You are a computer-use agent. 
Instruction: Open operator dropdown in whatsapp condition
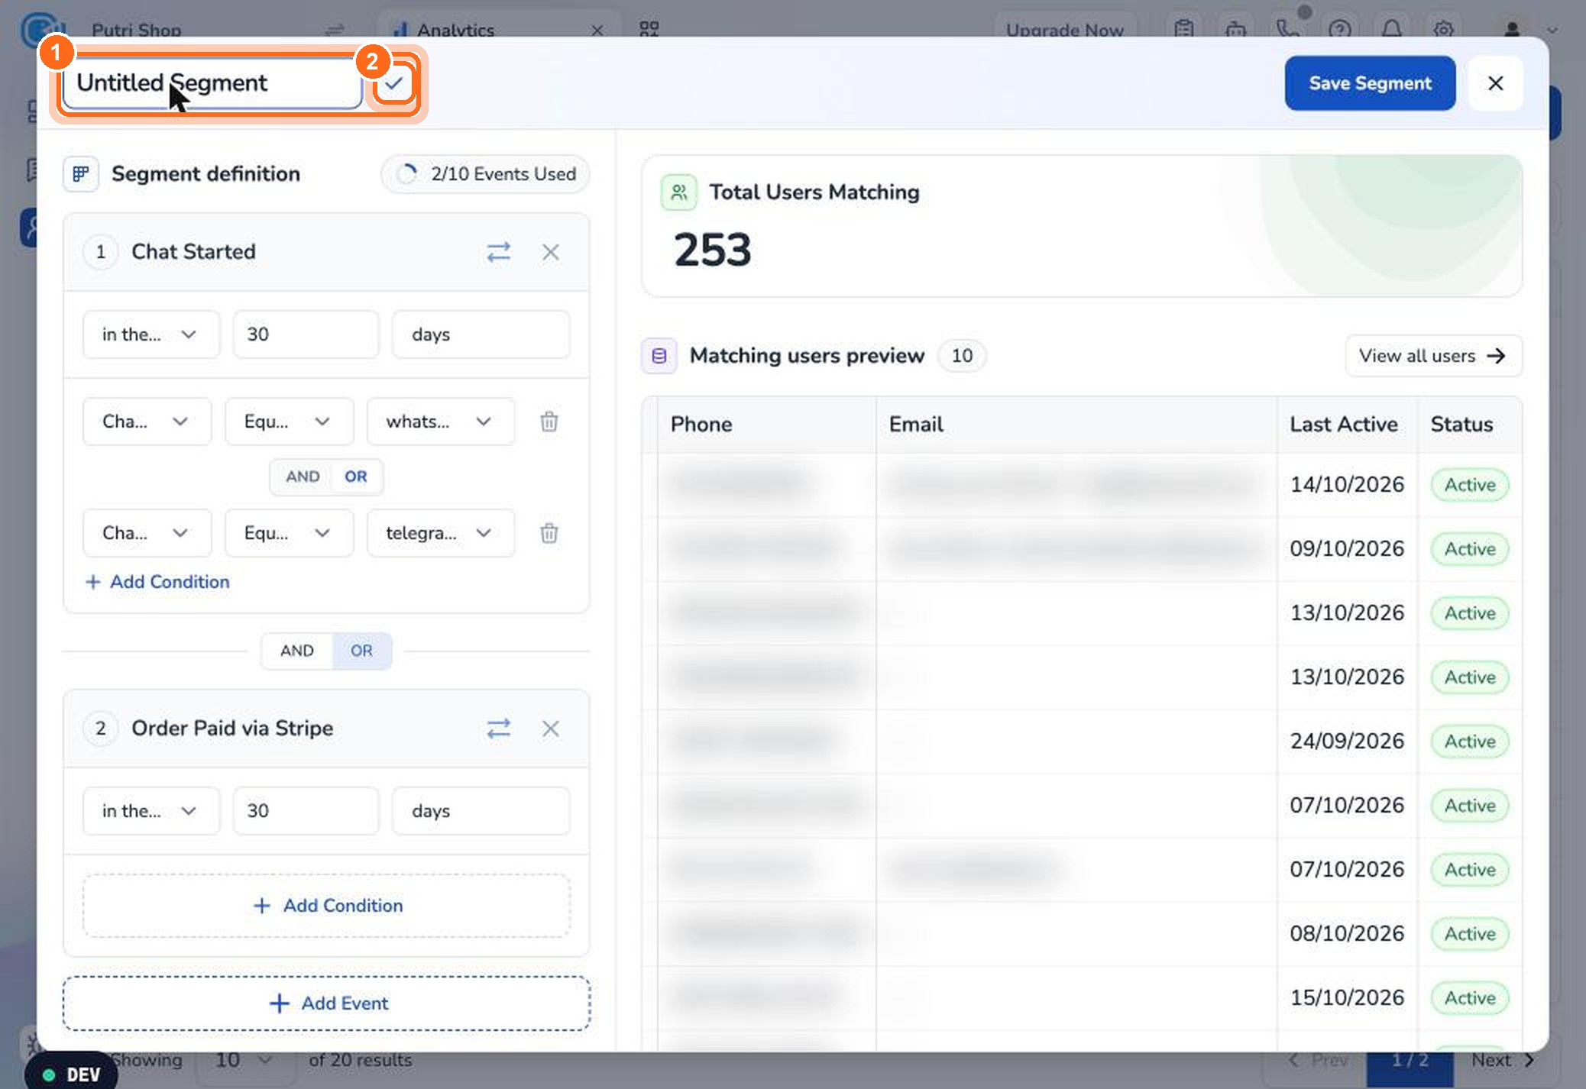pos(289,422)
